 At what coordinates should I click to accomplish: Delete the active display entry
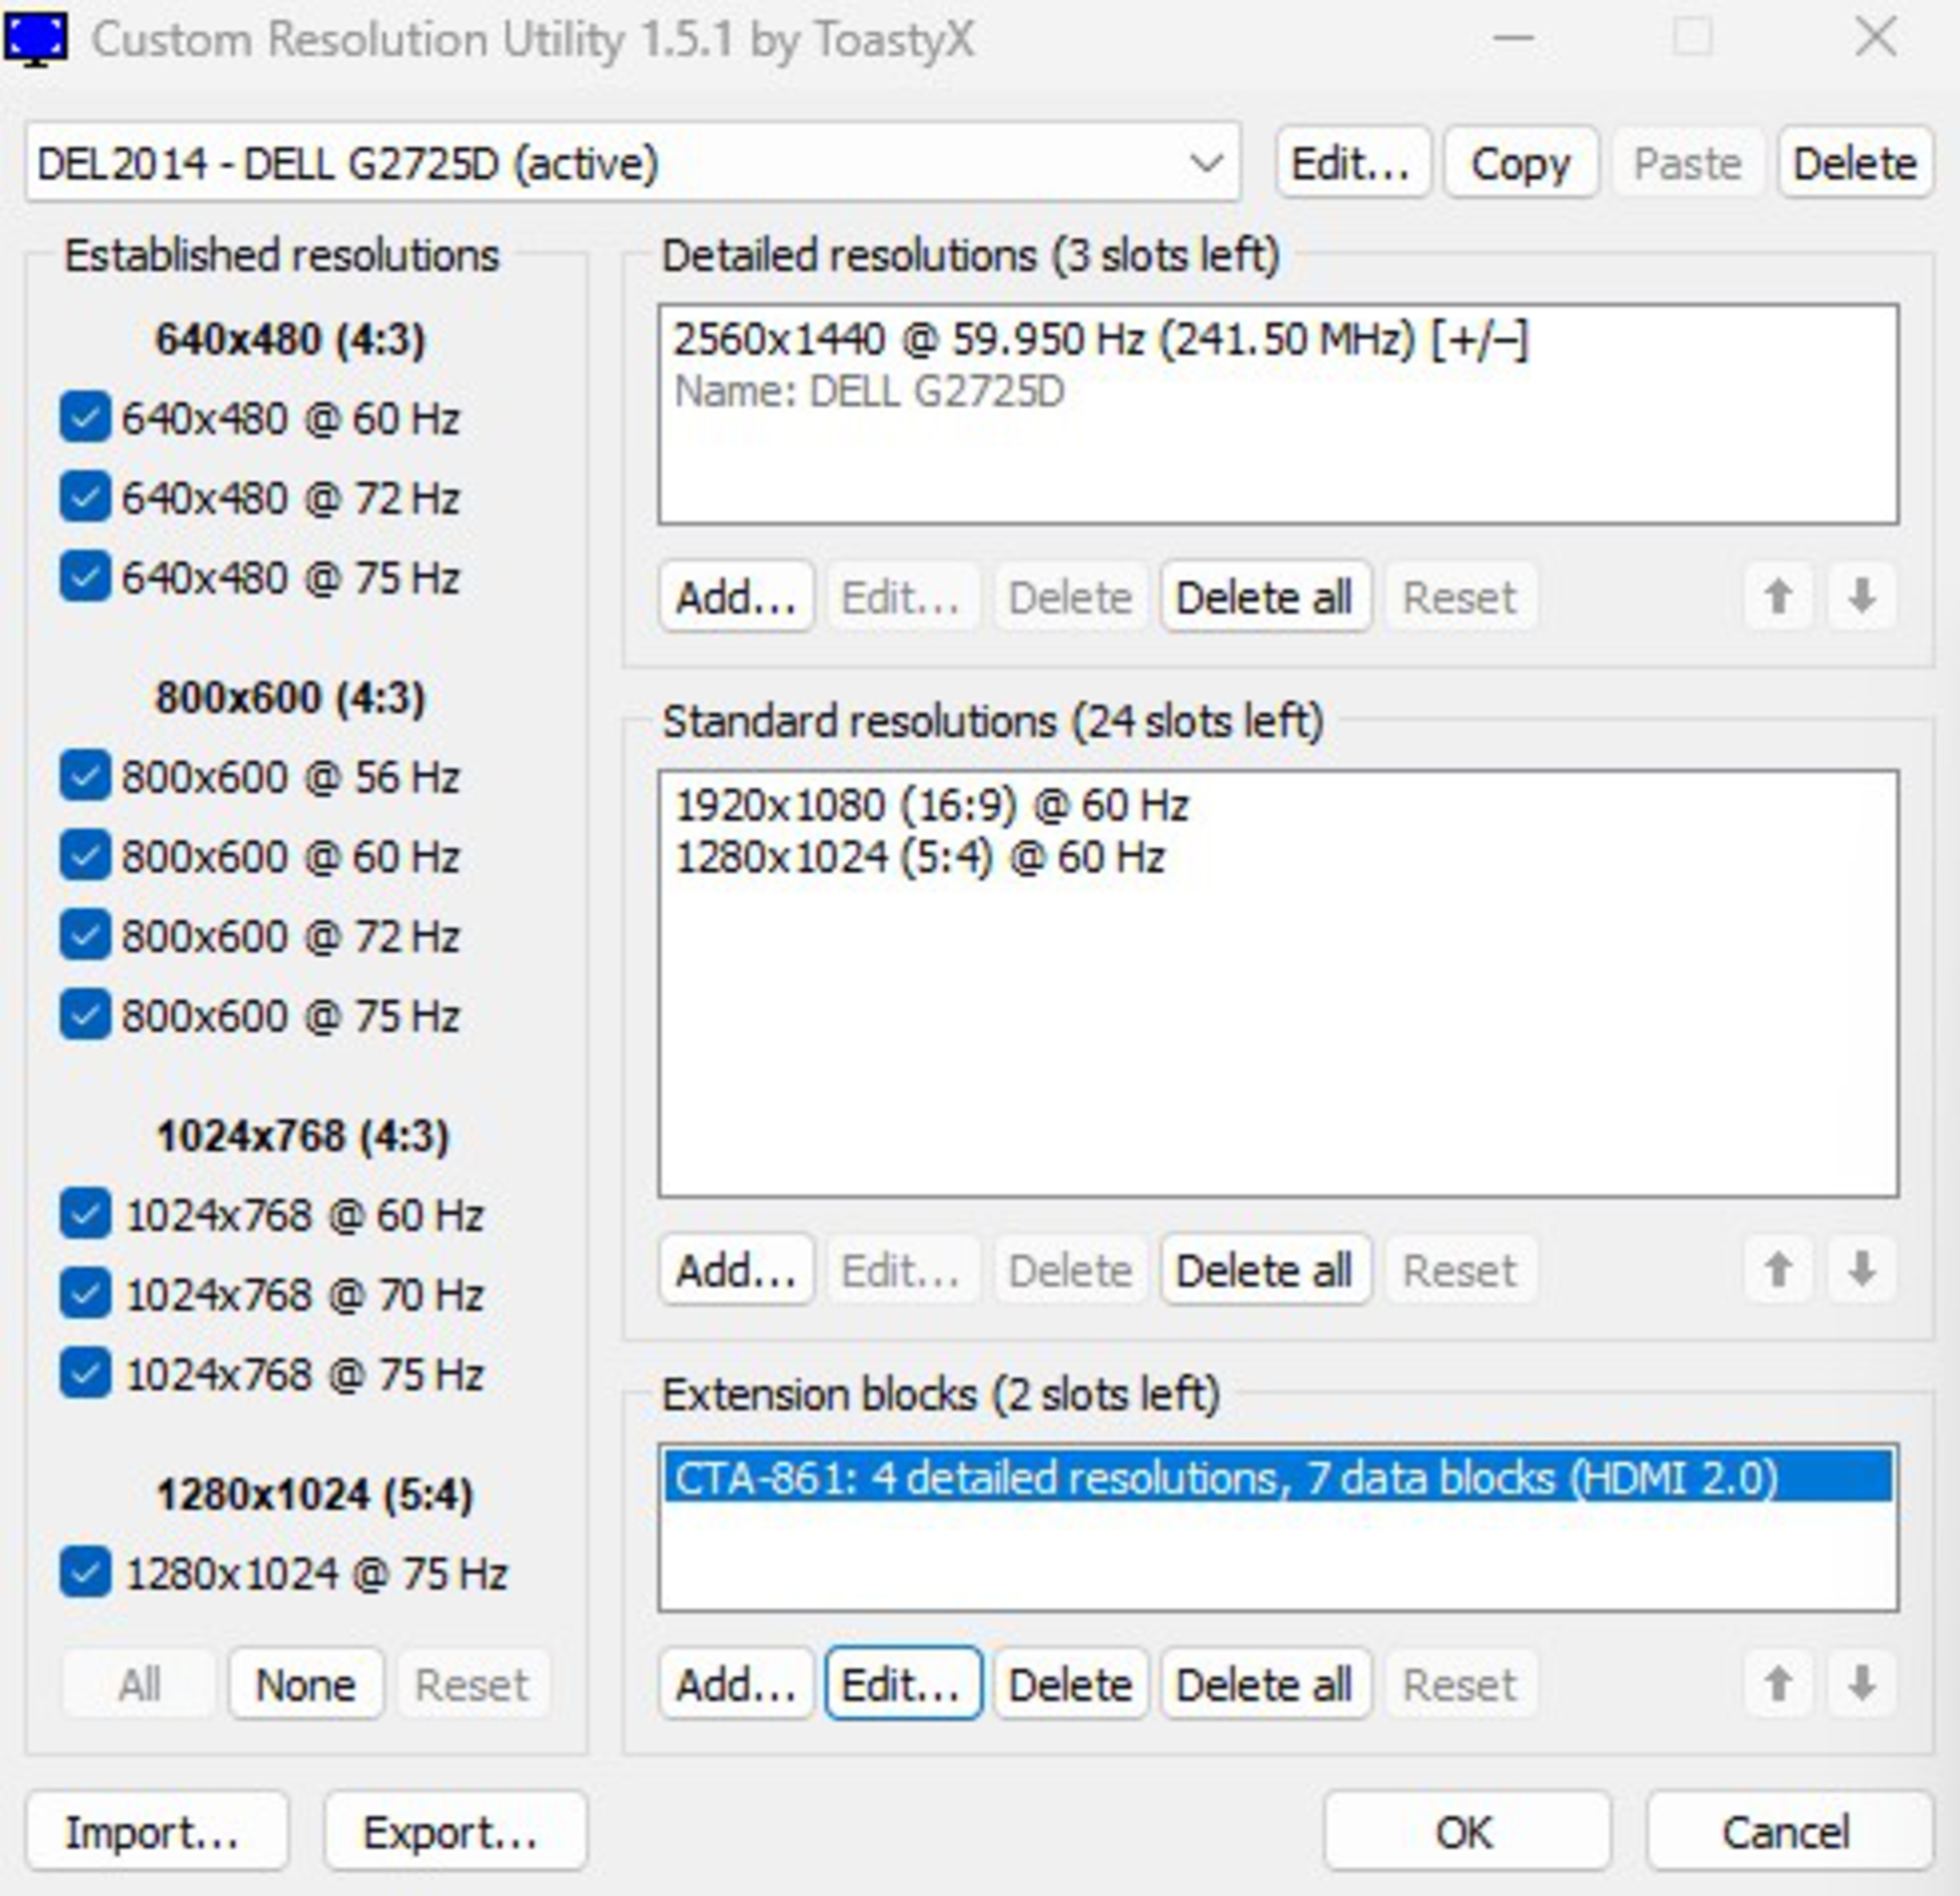click(1855, 163)
